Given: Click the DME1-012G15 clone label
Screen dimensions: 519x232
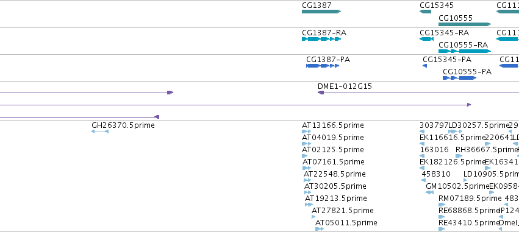Looking at the screenshot, I should coord(345,86).
